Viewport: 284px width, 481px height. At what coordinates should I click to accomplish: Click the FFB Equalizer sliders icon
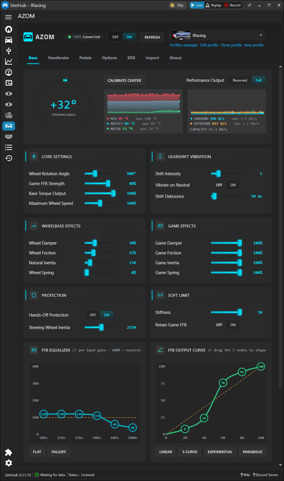[x=34, y=350]
